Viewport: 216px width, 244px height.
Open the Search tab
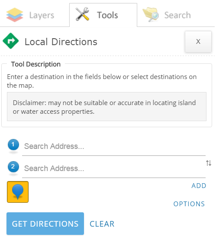coord(176,15)
